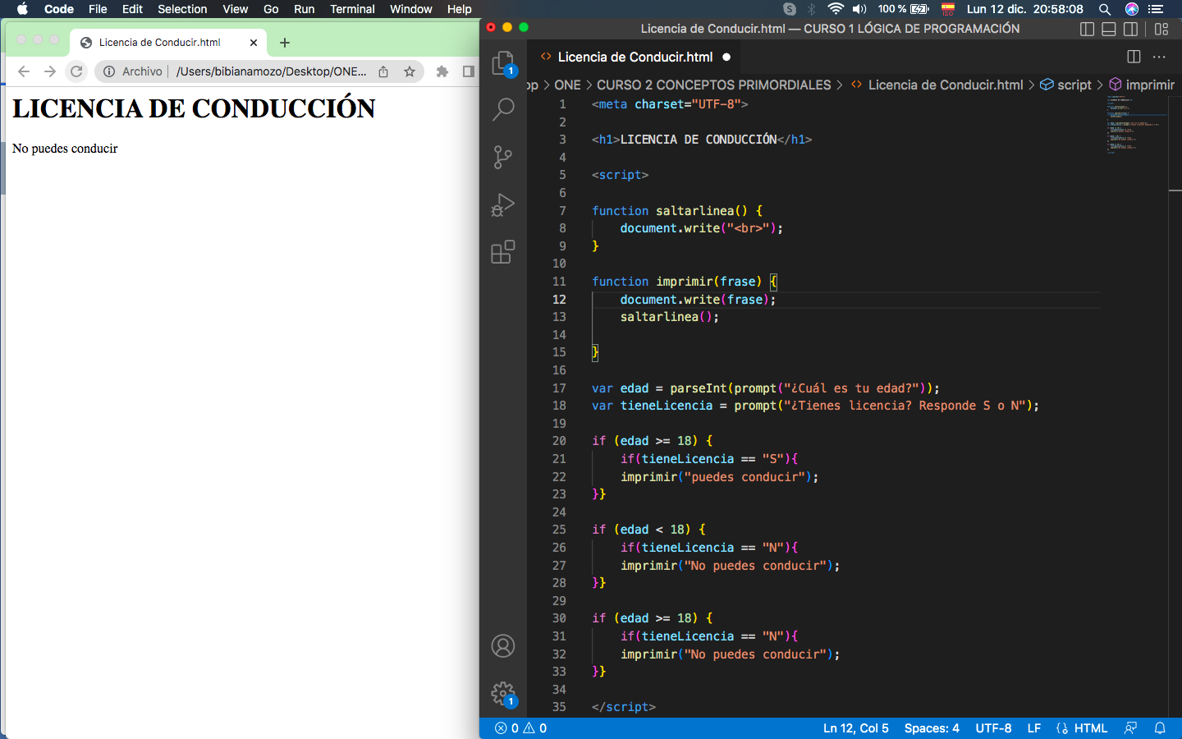Open the Go menu

[271, 9]
